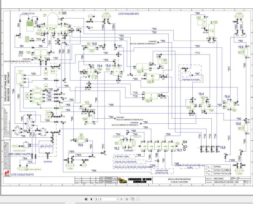Viewport: 253px width, 204px height.
Task: Click line label '**710'
Action: point(197,53)
